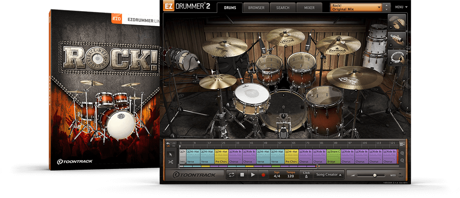Toggle the Click metronome
460x198 pixels.
(x=306, y=175)
